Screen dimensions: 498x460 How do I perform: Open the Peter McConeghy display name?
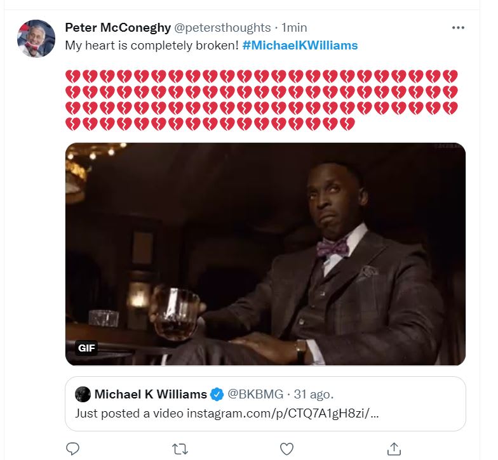[117, 28]
